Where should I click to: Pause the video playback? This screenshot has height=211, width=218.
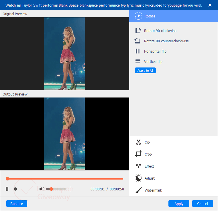pyautogui.click(x=7, y=189)
